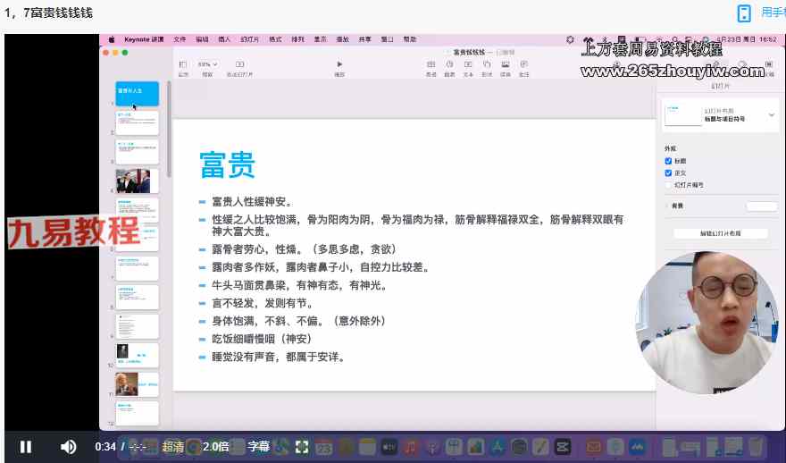Click the Shape icon in toolbar
Image resolution: width=786 pixels, height=463 pixels.
pos(487,65)
